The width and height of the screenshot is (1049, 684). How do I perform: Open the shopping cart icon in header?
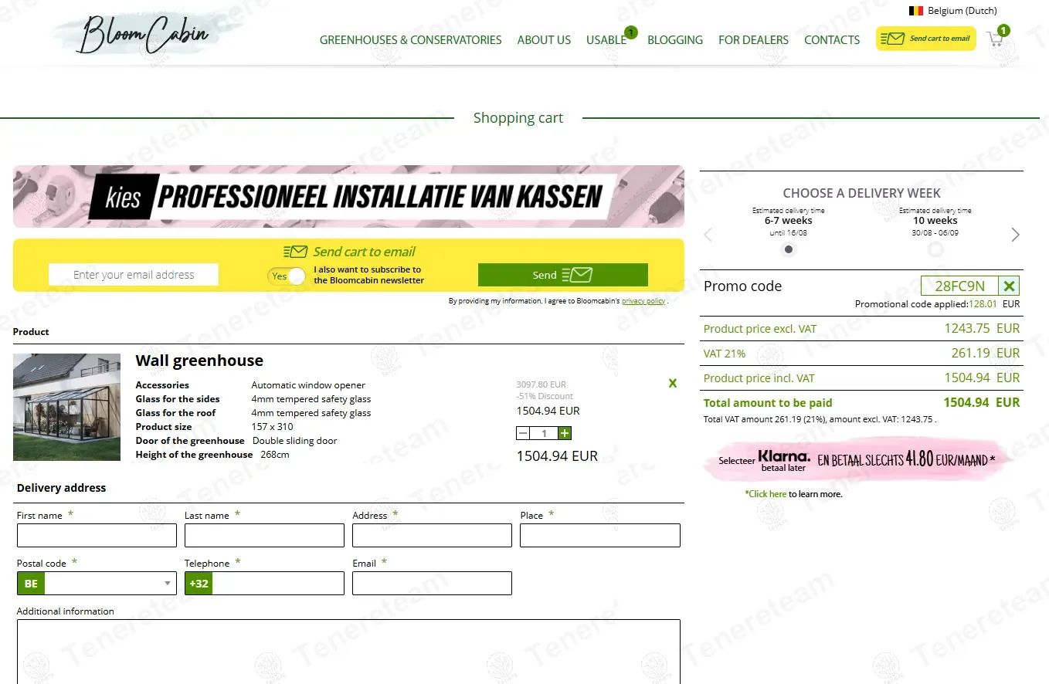[996, 39]
